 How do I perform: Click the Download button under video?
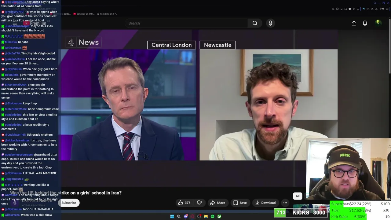click(x=265, y=203)
